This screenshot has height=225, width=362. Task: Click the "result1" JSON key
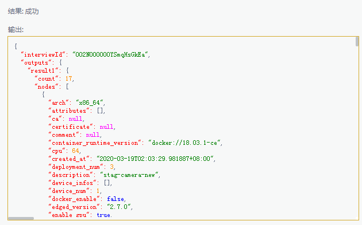click(x=43, y=70)
